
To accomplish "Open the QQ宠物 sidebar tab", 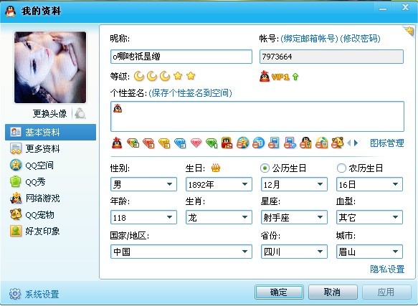I will coord(50,214).
